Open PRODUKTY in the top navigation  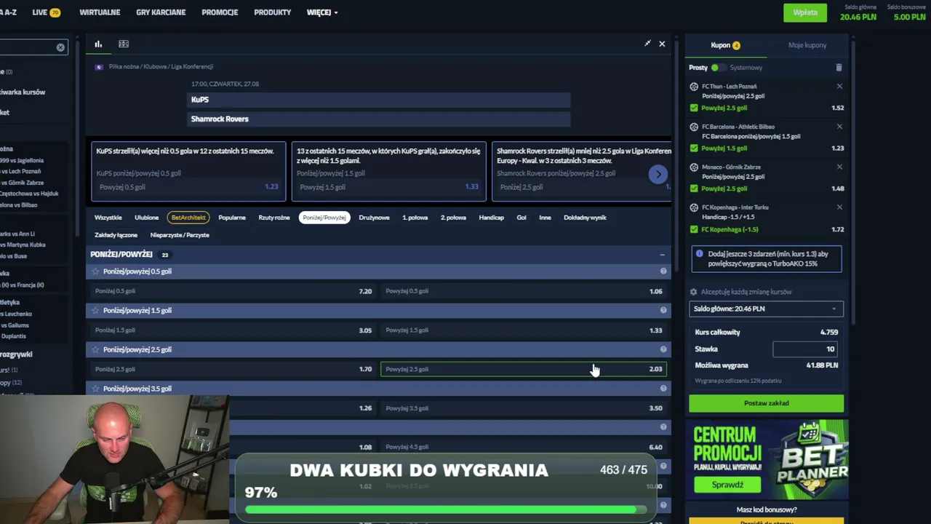point(273,12)
